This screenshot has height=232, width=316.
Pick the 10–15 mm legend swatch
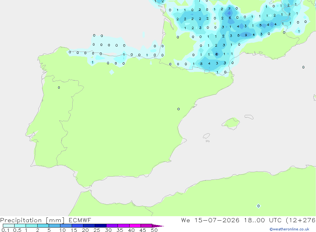pyautogui.click(x=66, y=226)
